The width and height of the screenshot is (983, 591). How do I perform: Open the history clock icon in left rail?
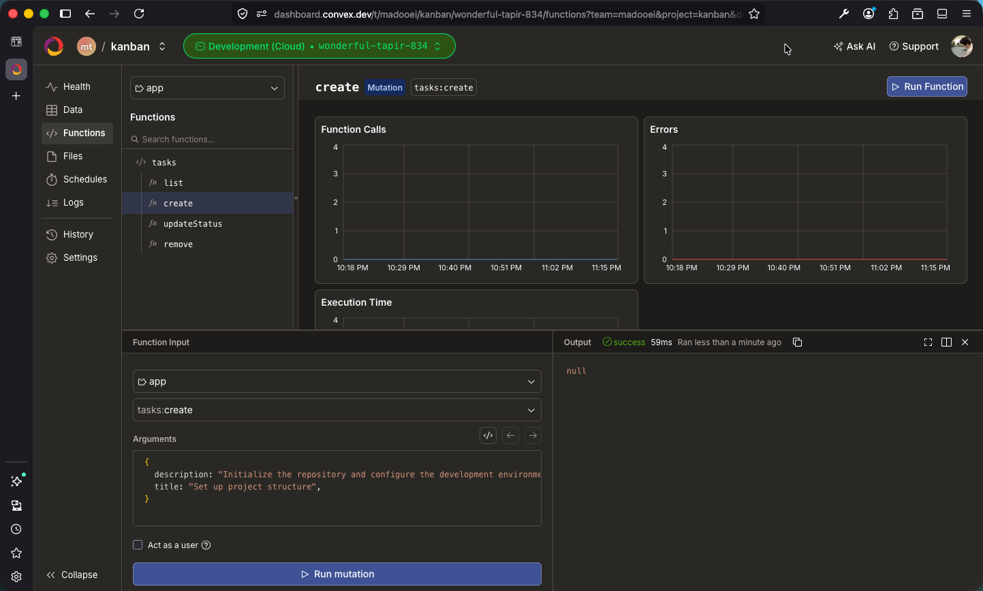(x=16, y=529)
